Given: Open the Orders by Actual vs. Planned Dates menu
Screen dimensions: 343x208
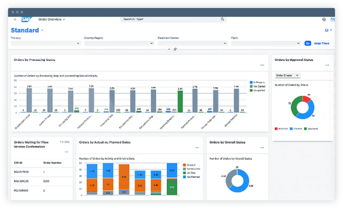Looking at the screenshot, I should point(197,147).
